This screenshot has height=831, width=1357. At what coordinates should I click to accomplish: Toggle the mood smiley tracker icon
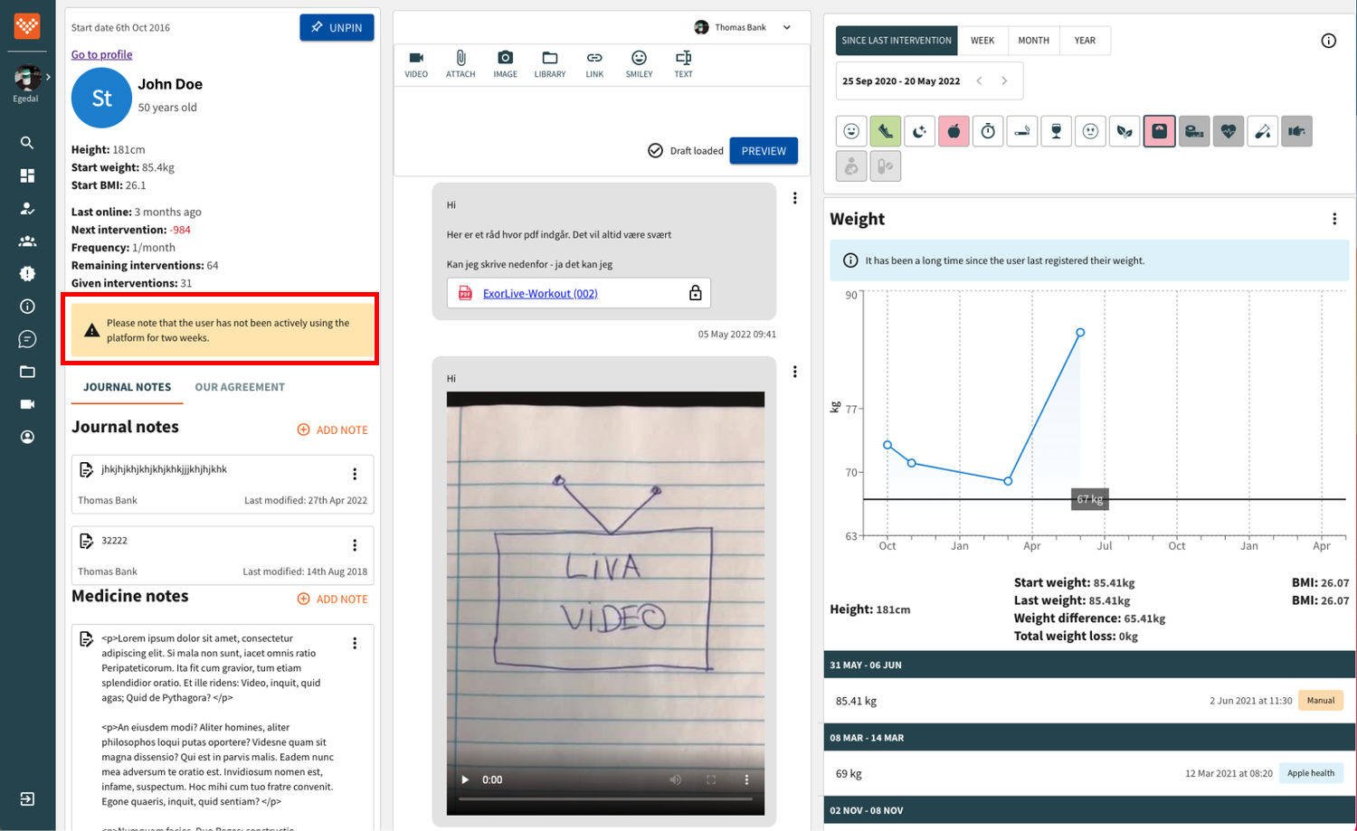tap(851, 131)
